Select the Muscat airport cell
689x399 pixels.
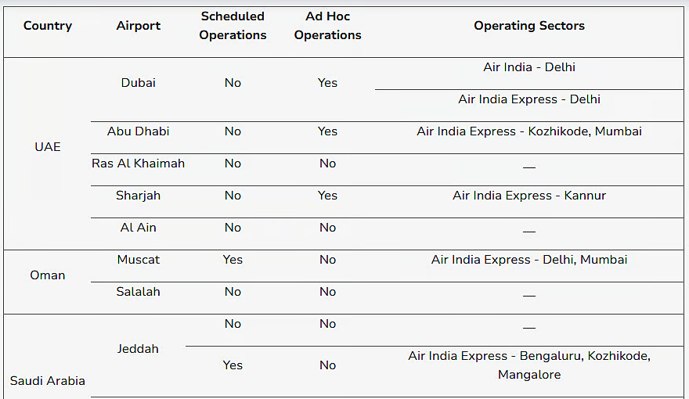point(139,260)
